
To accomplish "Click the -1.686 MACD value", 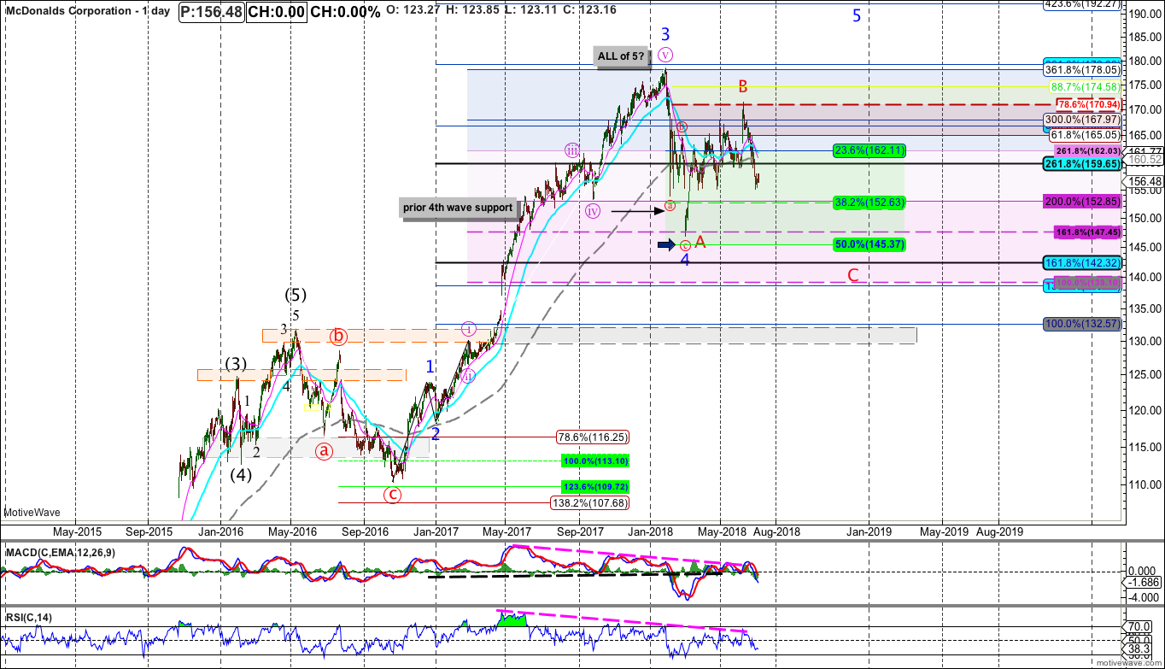I will [x=1145, y=583].
